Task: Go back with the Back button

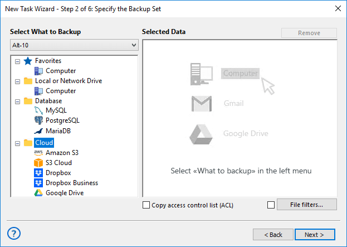Action: [273, 235]
